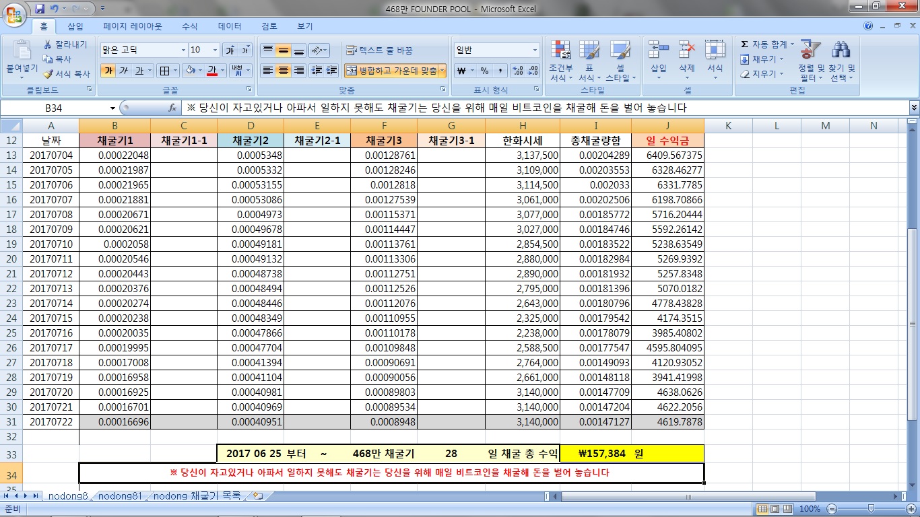Apply red font color button

[213, 71]
